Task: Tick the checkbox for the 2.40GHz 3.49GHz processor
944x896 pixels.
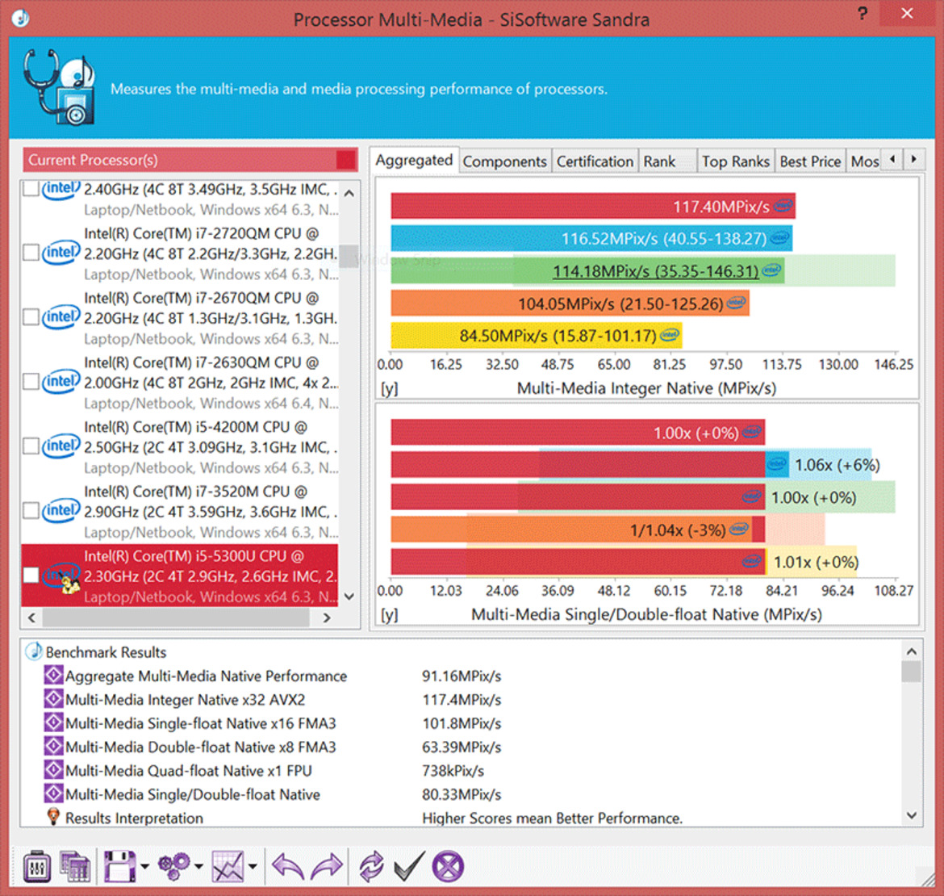Action: (x=31, y=188)
